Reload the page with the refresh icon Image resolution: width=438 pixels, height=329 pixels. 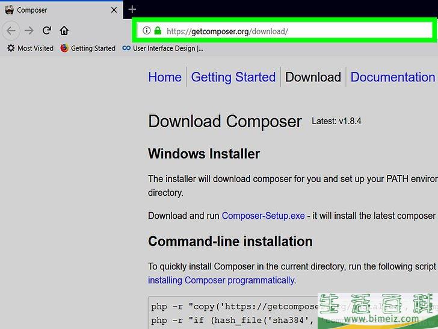[47, 30]
